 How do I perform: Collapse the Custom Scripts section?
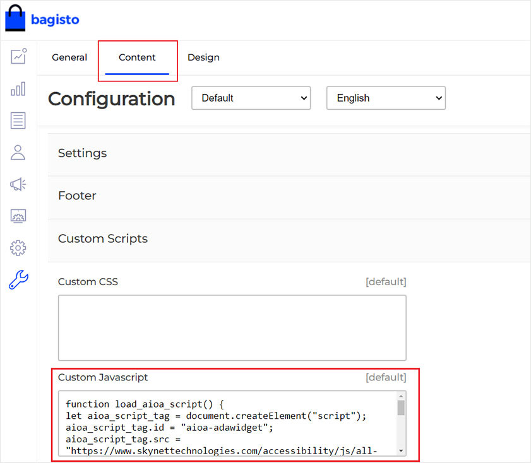click(x=103, y=239)
